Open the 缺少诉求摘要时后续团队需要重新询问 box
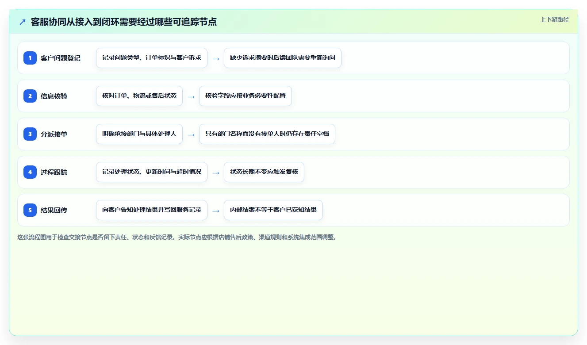Viewport: 587px width, 345px height. 283,58
